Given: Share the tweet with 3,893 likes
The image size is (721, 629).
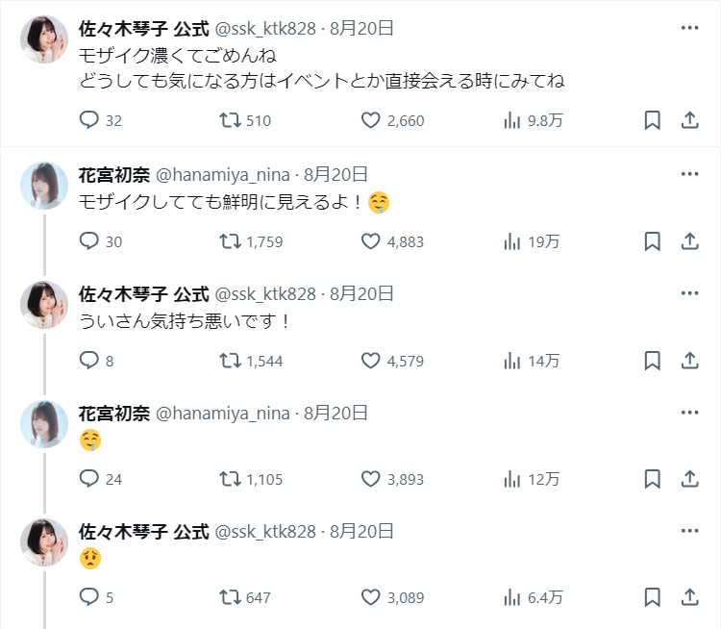Looking at the screenshot, I should tap(689, 478).
